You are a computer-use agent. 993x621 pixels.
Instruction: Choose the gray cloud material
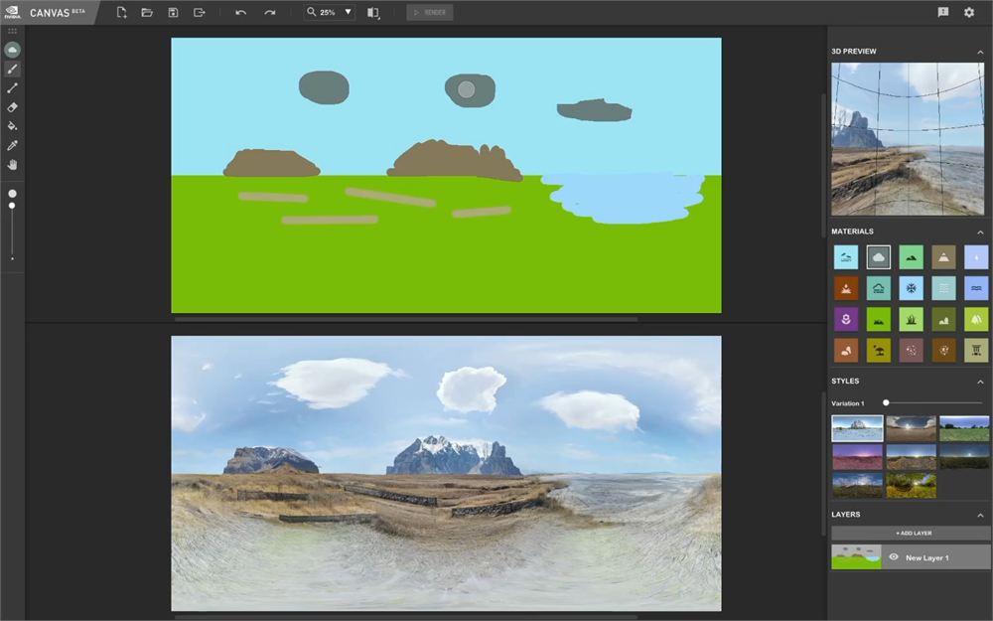pos(879,257)
